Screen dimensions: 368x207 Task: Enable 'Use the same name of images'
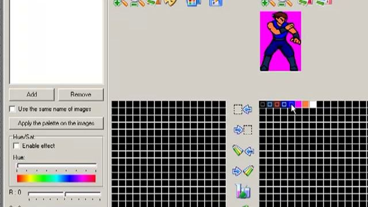click(12, 109)
